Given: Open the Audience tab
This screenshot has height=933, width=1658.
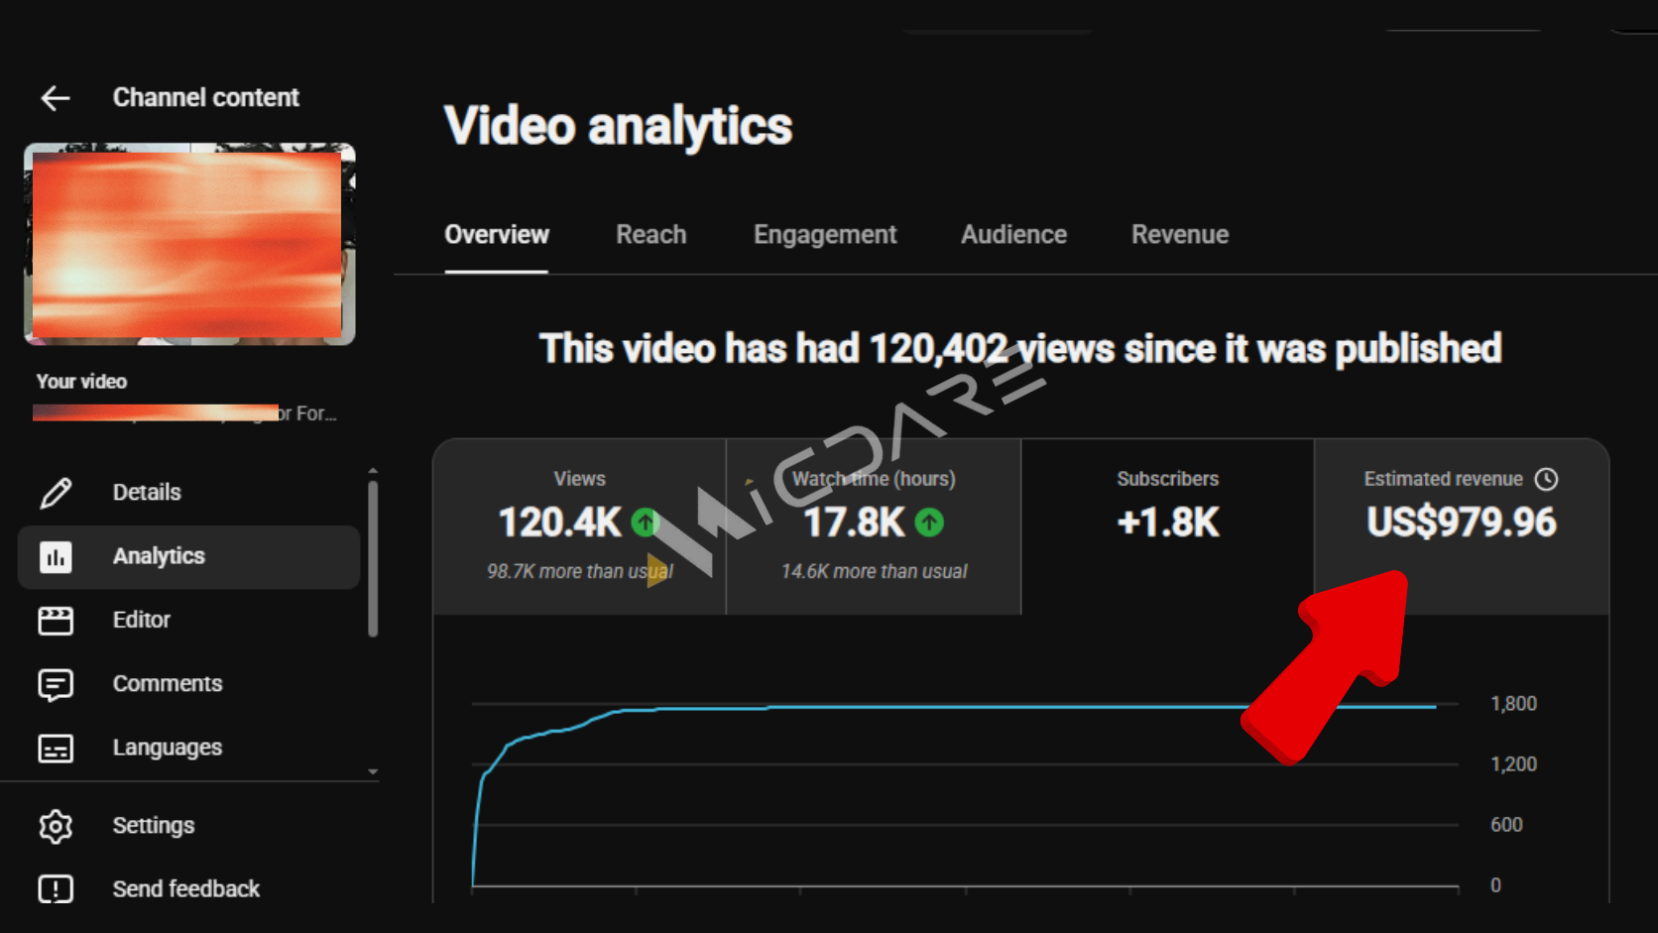Looking at the screenshot, I should (1013, 235).
